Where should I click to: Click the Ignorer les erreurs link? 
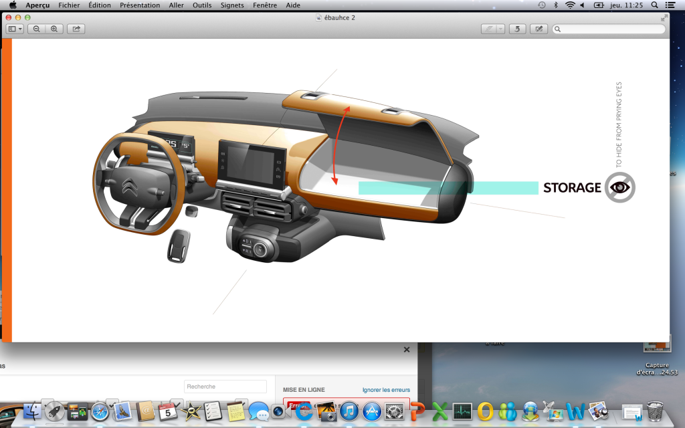coord(386,390)
